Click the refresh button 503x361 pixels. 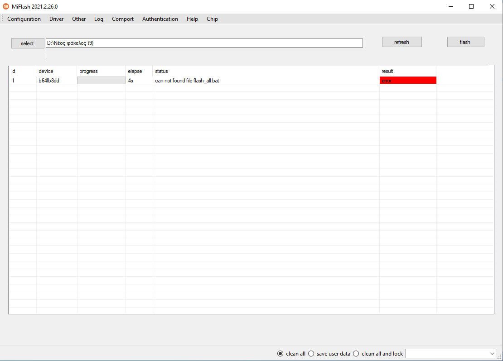[402, 42]
